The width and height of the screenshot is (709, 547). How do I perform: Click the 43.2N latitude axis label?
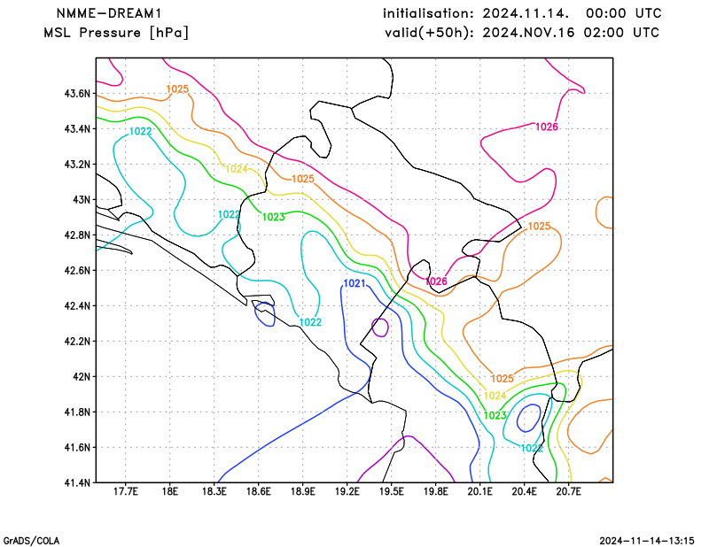click(x=77, y=164)
